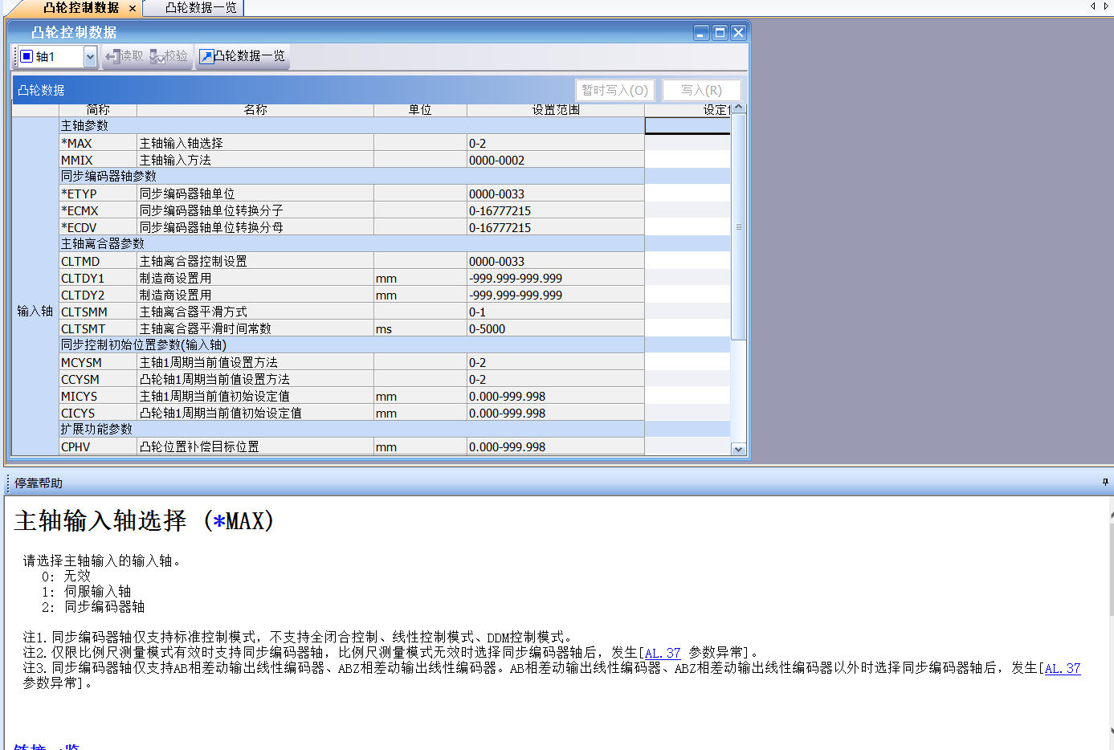Maximize the 凸轮控制数据 inner window

720,32
